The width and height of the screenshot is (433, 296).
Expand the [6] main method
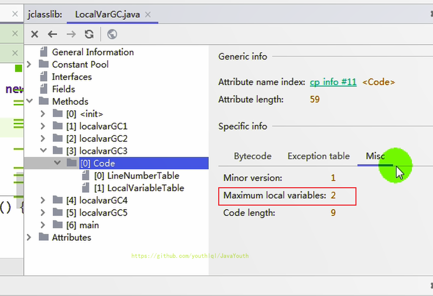[43, 225]
